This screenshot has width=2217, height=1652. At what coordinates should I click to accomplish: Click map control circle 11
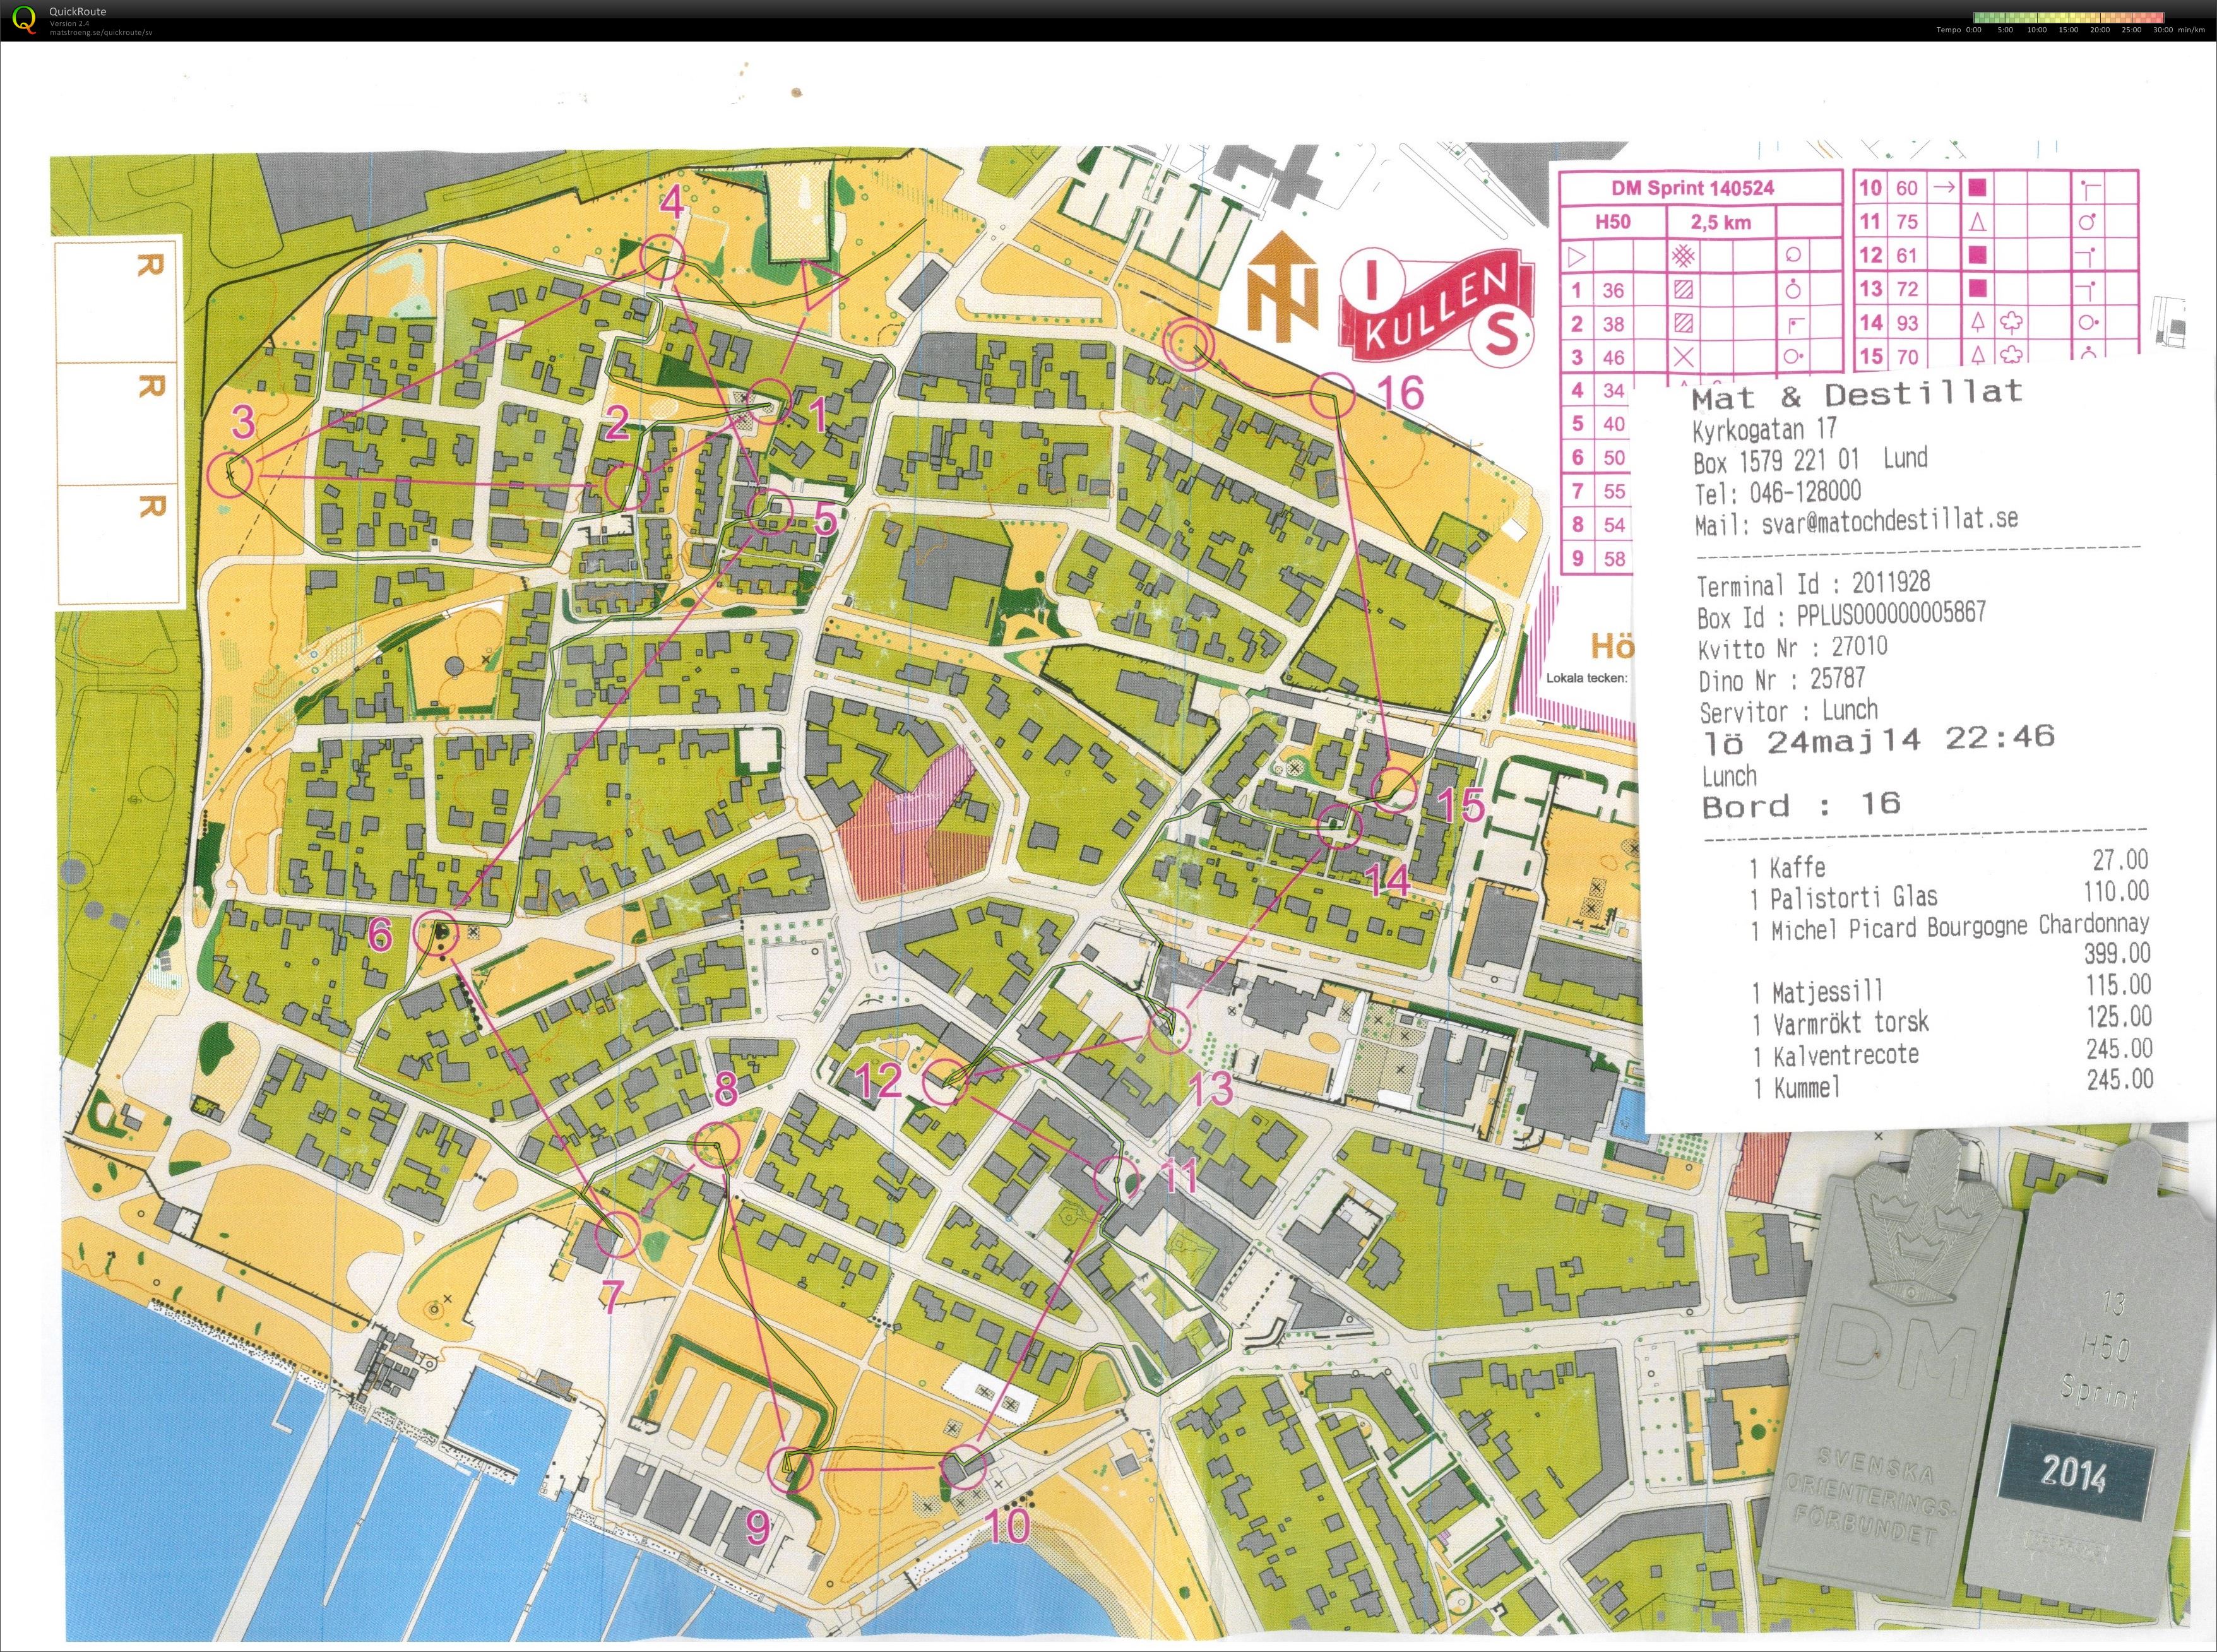pyautogui.click(x=1117, y=1179)
